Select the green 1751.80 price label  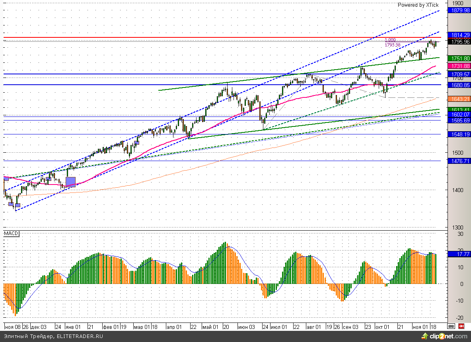pos(459,58)
